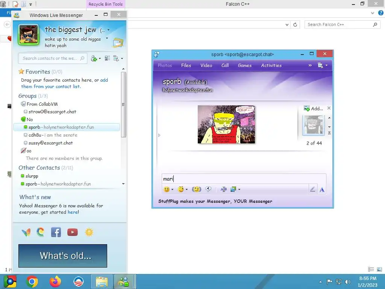Click the shared photo thumbnail 2 of 44
Screen dimensions: 385x289
[x=313, y=126]
